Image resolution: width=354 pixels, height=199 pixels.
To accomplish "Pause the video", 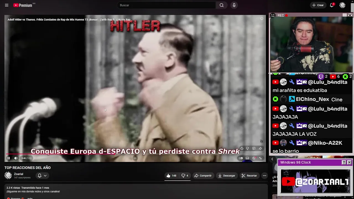I will 9,158.
